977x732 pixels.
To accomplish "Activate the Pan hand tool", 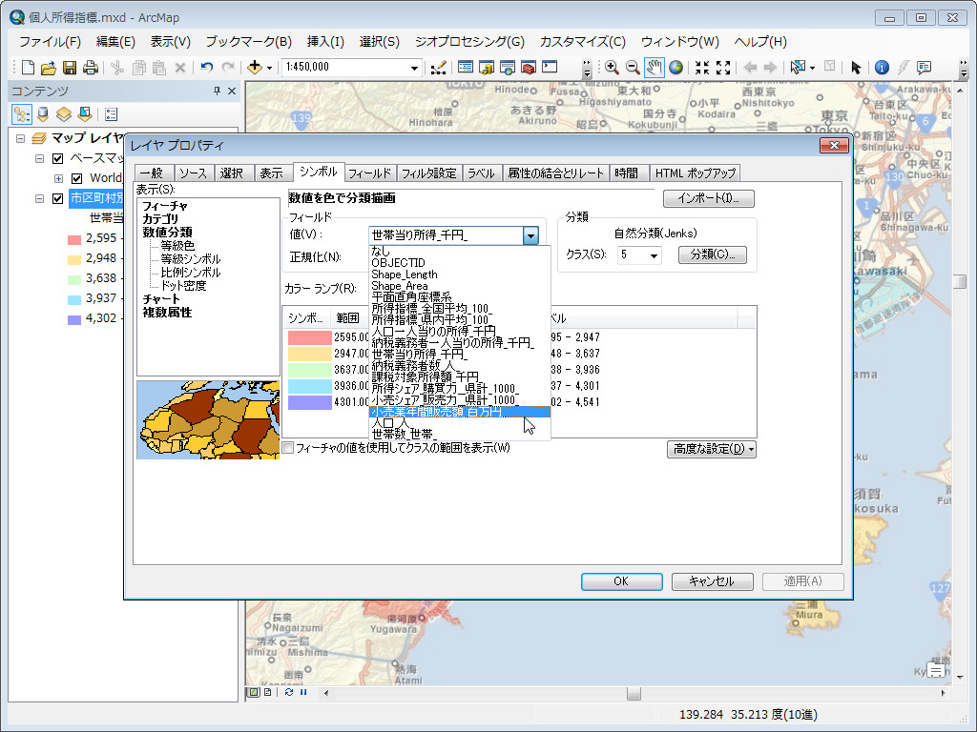I will 654,68.
